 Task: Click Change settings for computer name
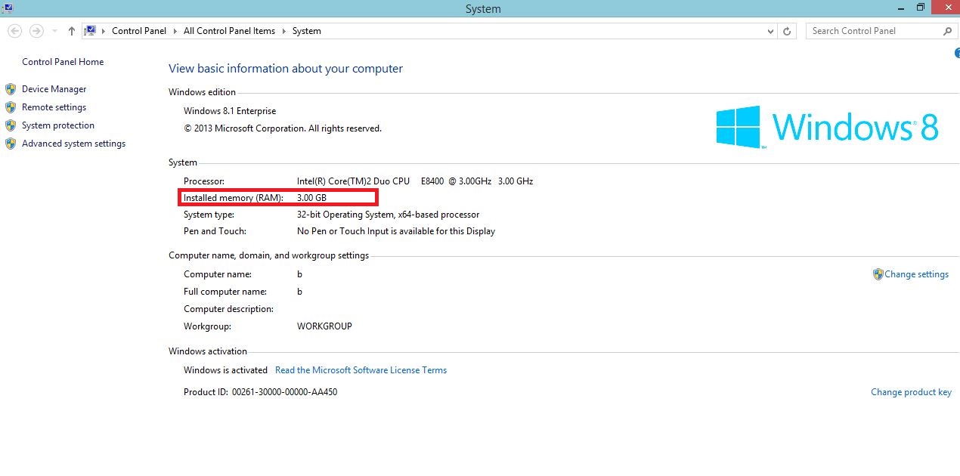(x=916, y=274)
